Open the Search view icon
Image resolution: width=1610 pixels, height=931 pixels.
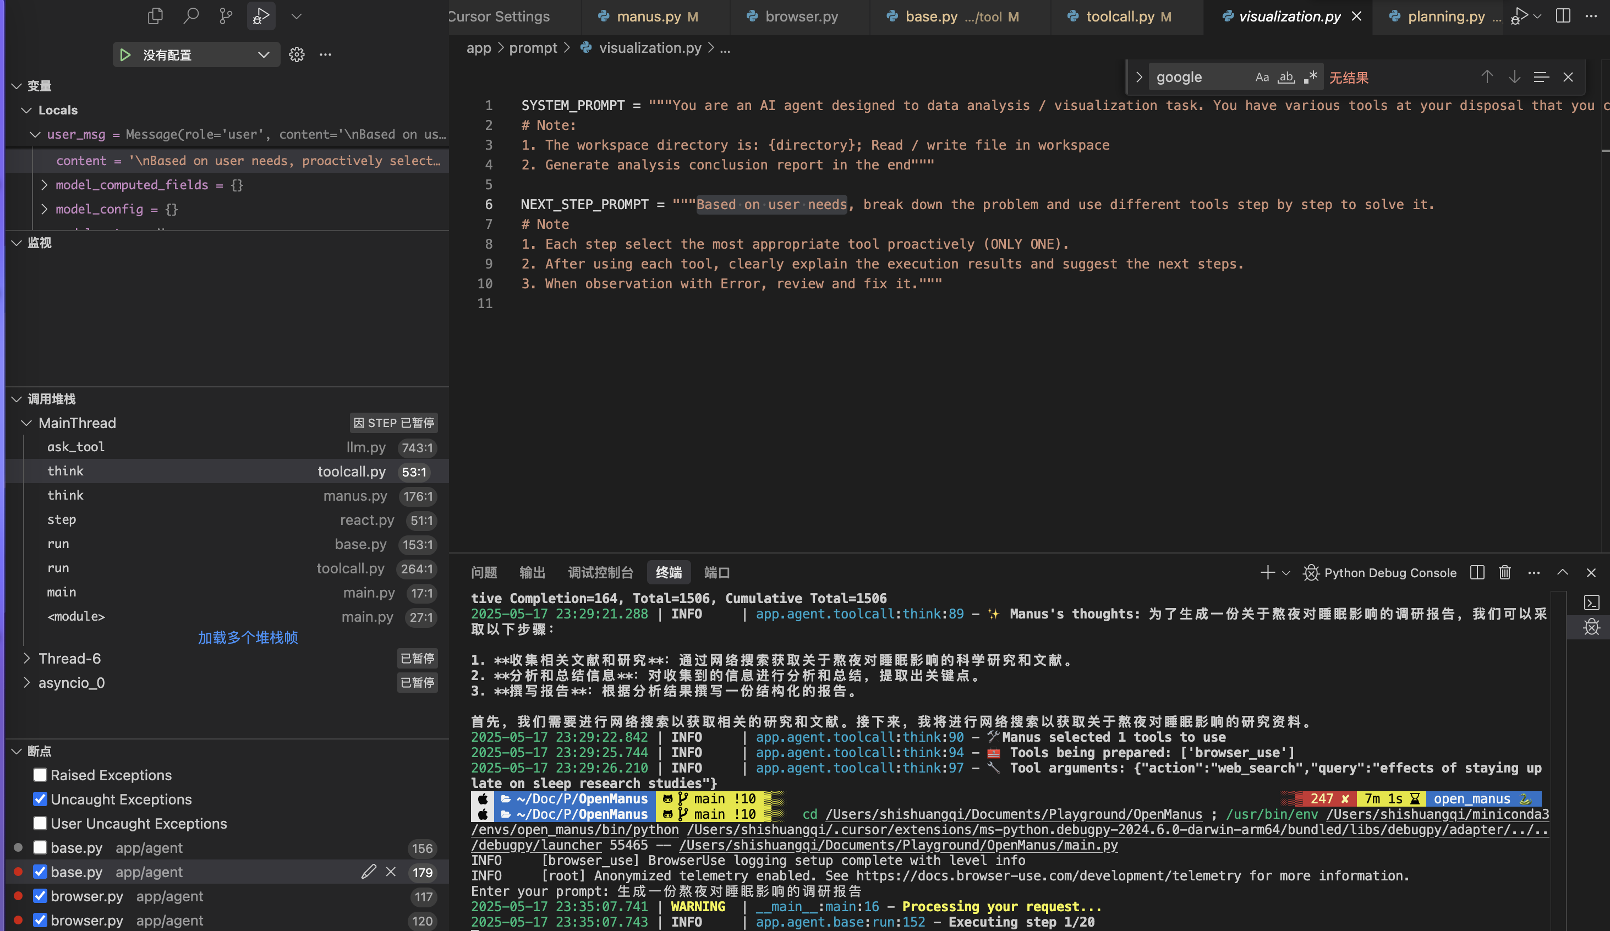point(190,15)
